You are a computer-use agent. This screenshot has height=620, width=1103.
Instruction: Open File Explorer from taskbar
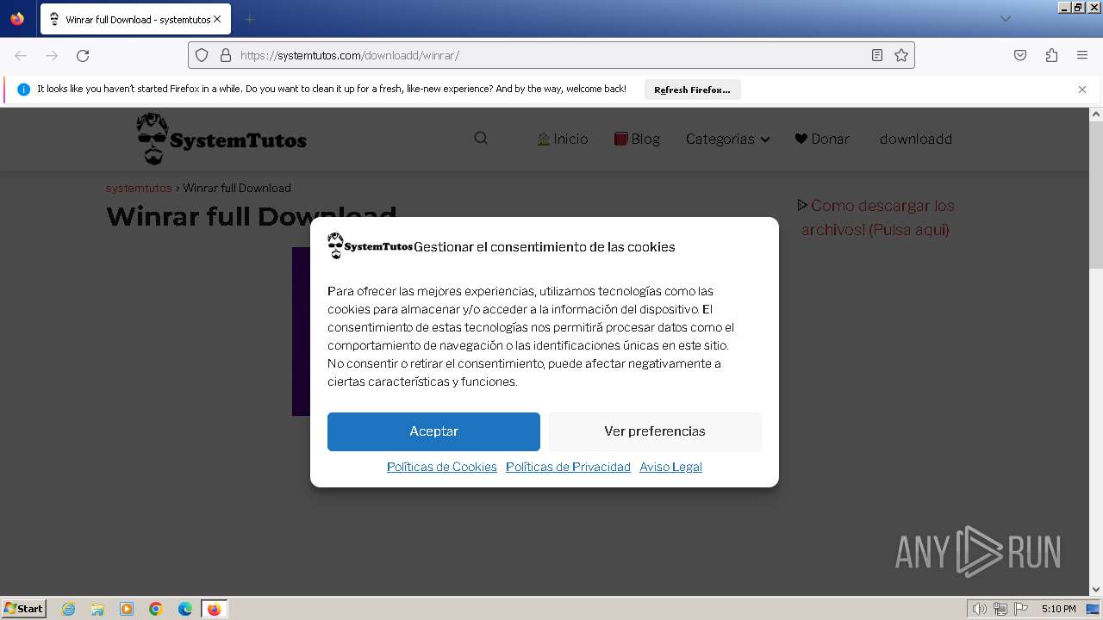tap(97, 609)
